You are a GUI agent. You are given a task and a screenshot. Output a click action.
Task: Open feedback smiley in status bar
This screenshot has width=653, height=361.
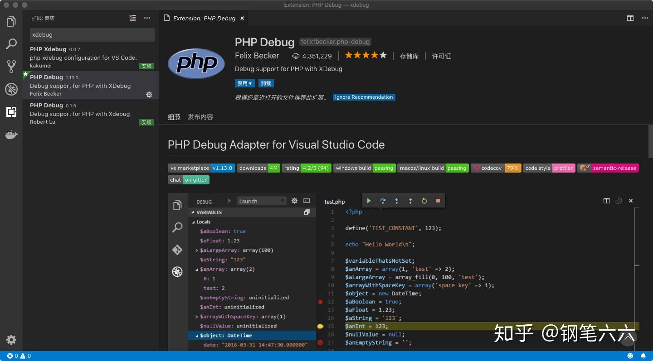[630, 356]
